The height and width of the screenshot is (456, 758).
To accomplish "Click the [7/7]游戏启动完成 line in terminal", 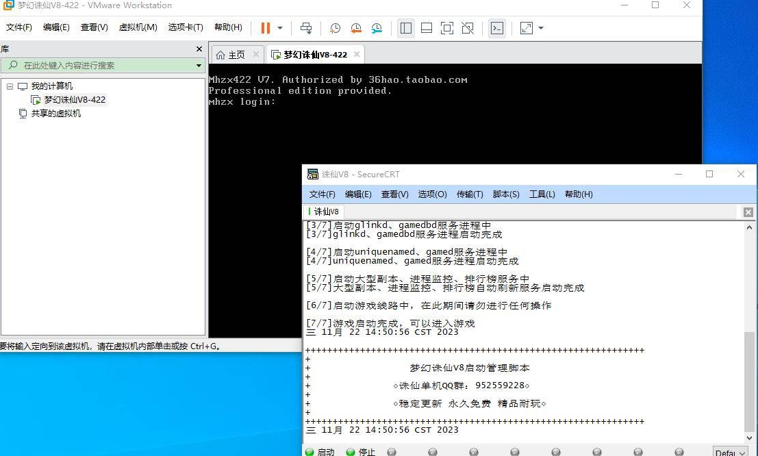I will click(x=390, y=323).
